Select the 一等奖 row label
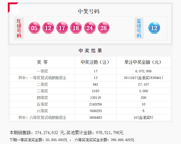181x144 pixels. coord(42,71)
